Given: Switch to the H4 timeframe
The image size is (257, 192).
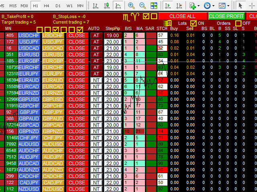Looking at the screenshot, I should coord(47,6).
